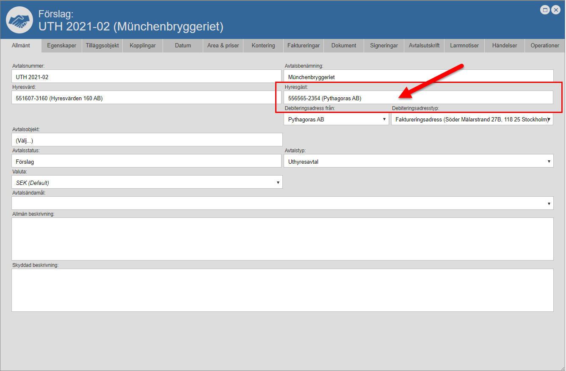566x371 pixels.
Task: Click into the Allmän beskrivning text area
Action: (282, 239)
